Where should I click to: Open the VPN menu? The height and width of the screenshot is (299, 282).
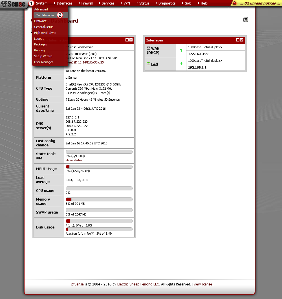127,3
